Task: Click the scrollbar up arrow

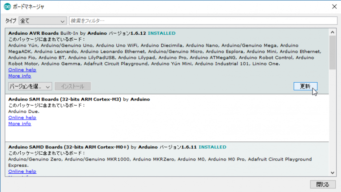Action: point(333,32)
